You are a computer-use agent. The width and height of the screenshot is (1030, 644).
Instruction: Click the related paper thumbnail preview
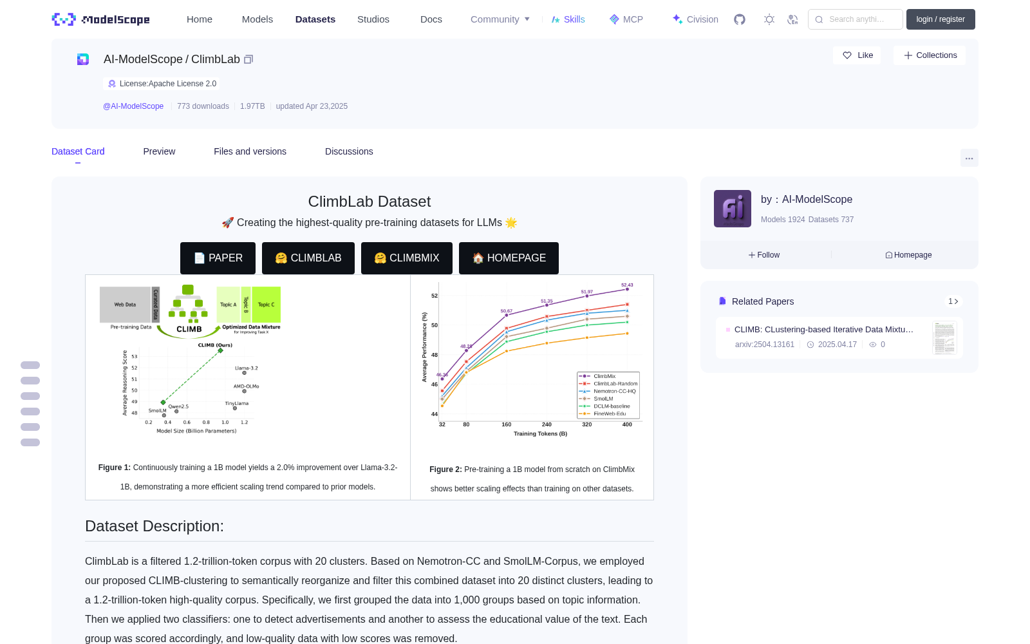(944, 337)
